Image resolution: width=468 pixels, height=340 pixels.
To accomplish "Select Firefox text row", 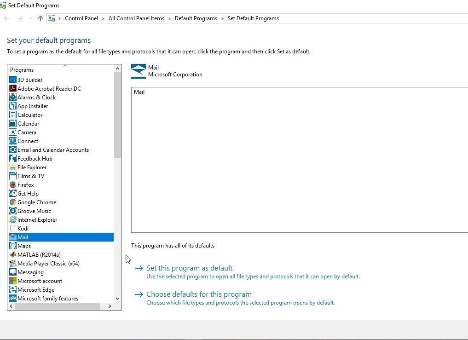I will click(26, 184).
